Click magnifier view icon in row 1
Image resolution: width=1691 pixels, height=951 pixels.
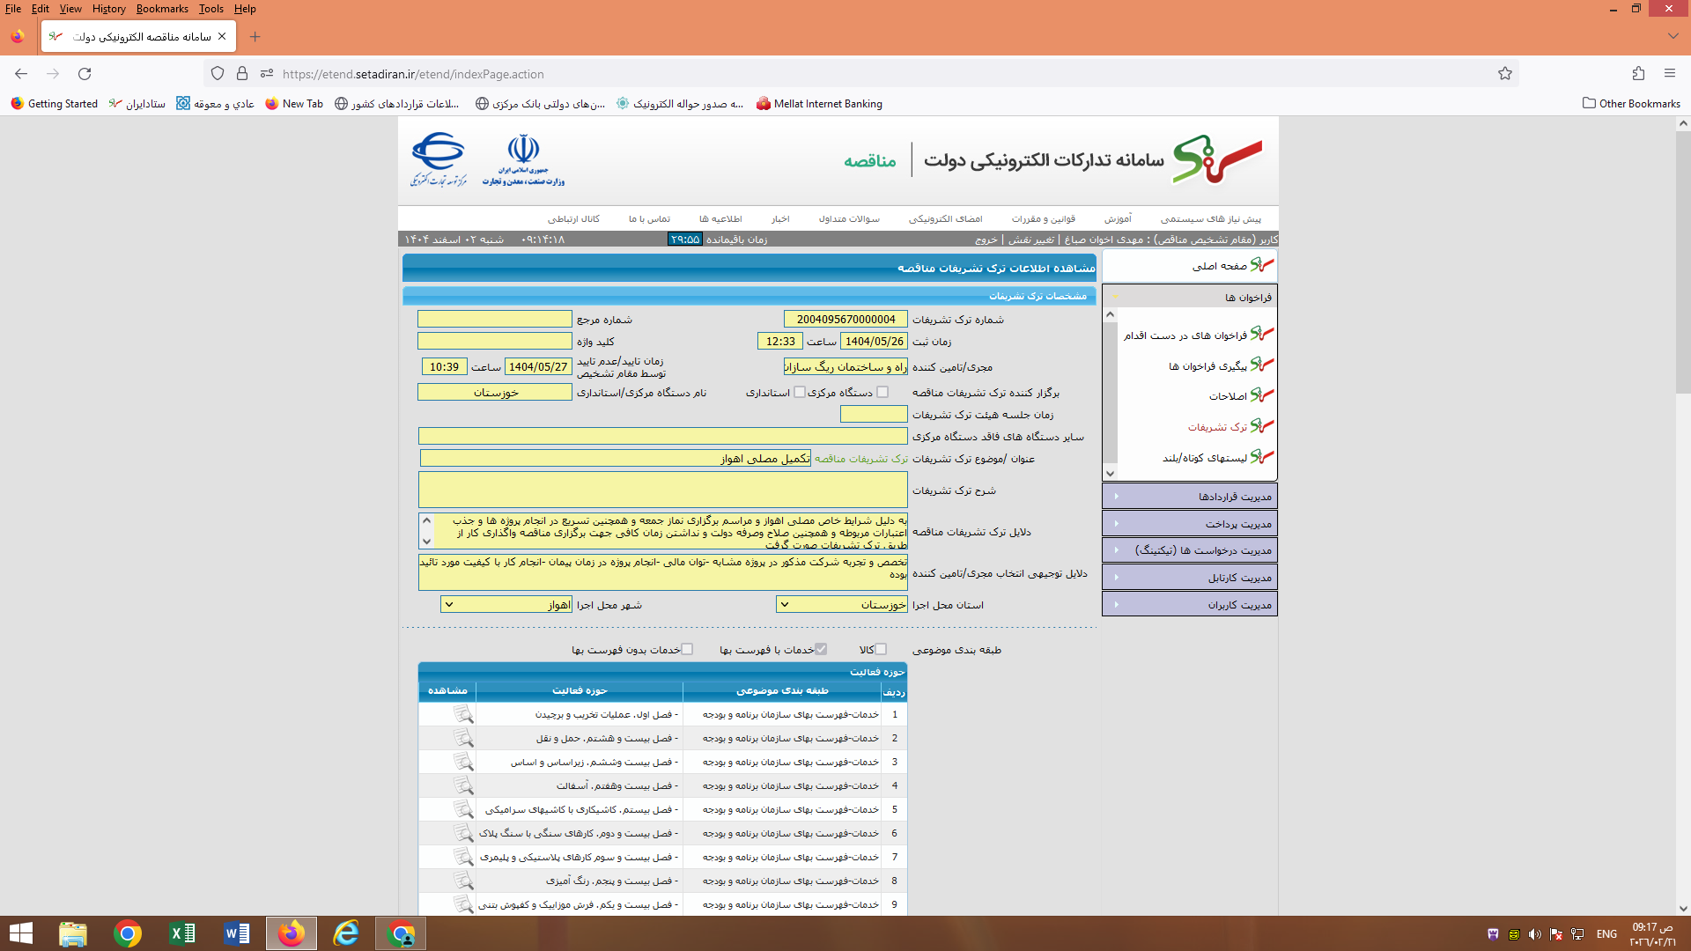pyautogui.click(x=463, y=714)
